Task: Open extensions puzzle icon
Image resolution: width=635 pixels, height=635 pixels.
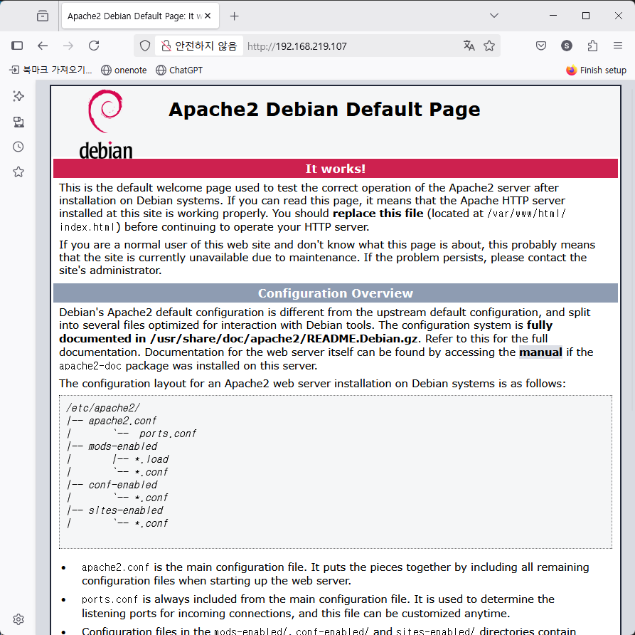Action: point(592,46)
